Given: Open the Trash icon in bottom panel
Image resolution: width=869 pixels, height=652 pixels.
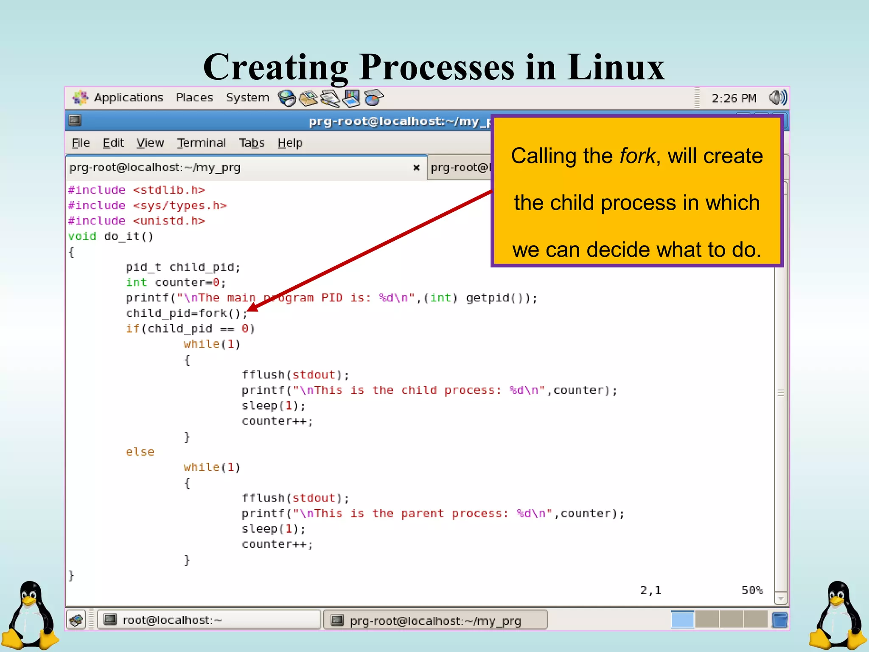Looking at the screenshot, I should (x=780, y=620).
